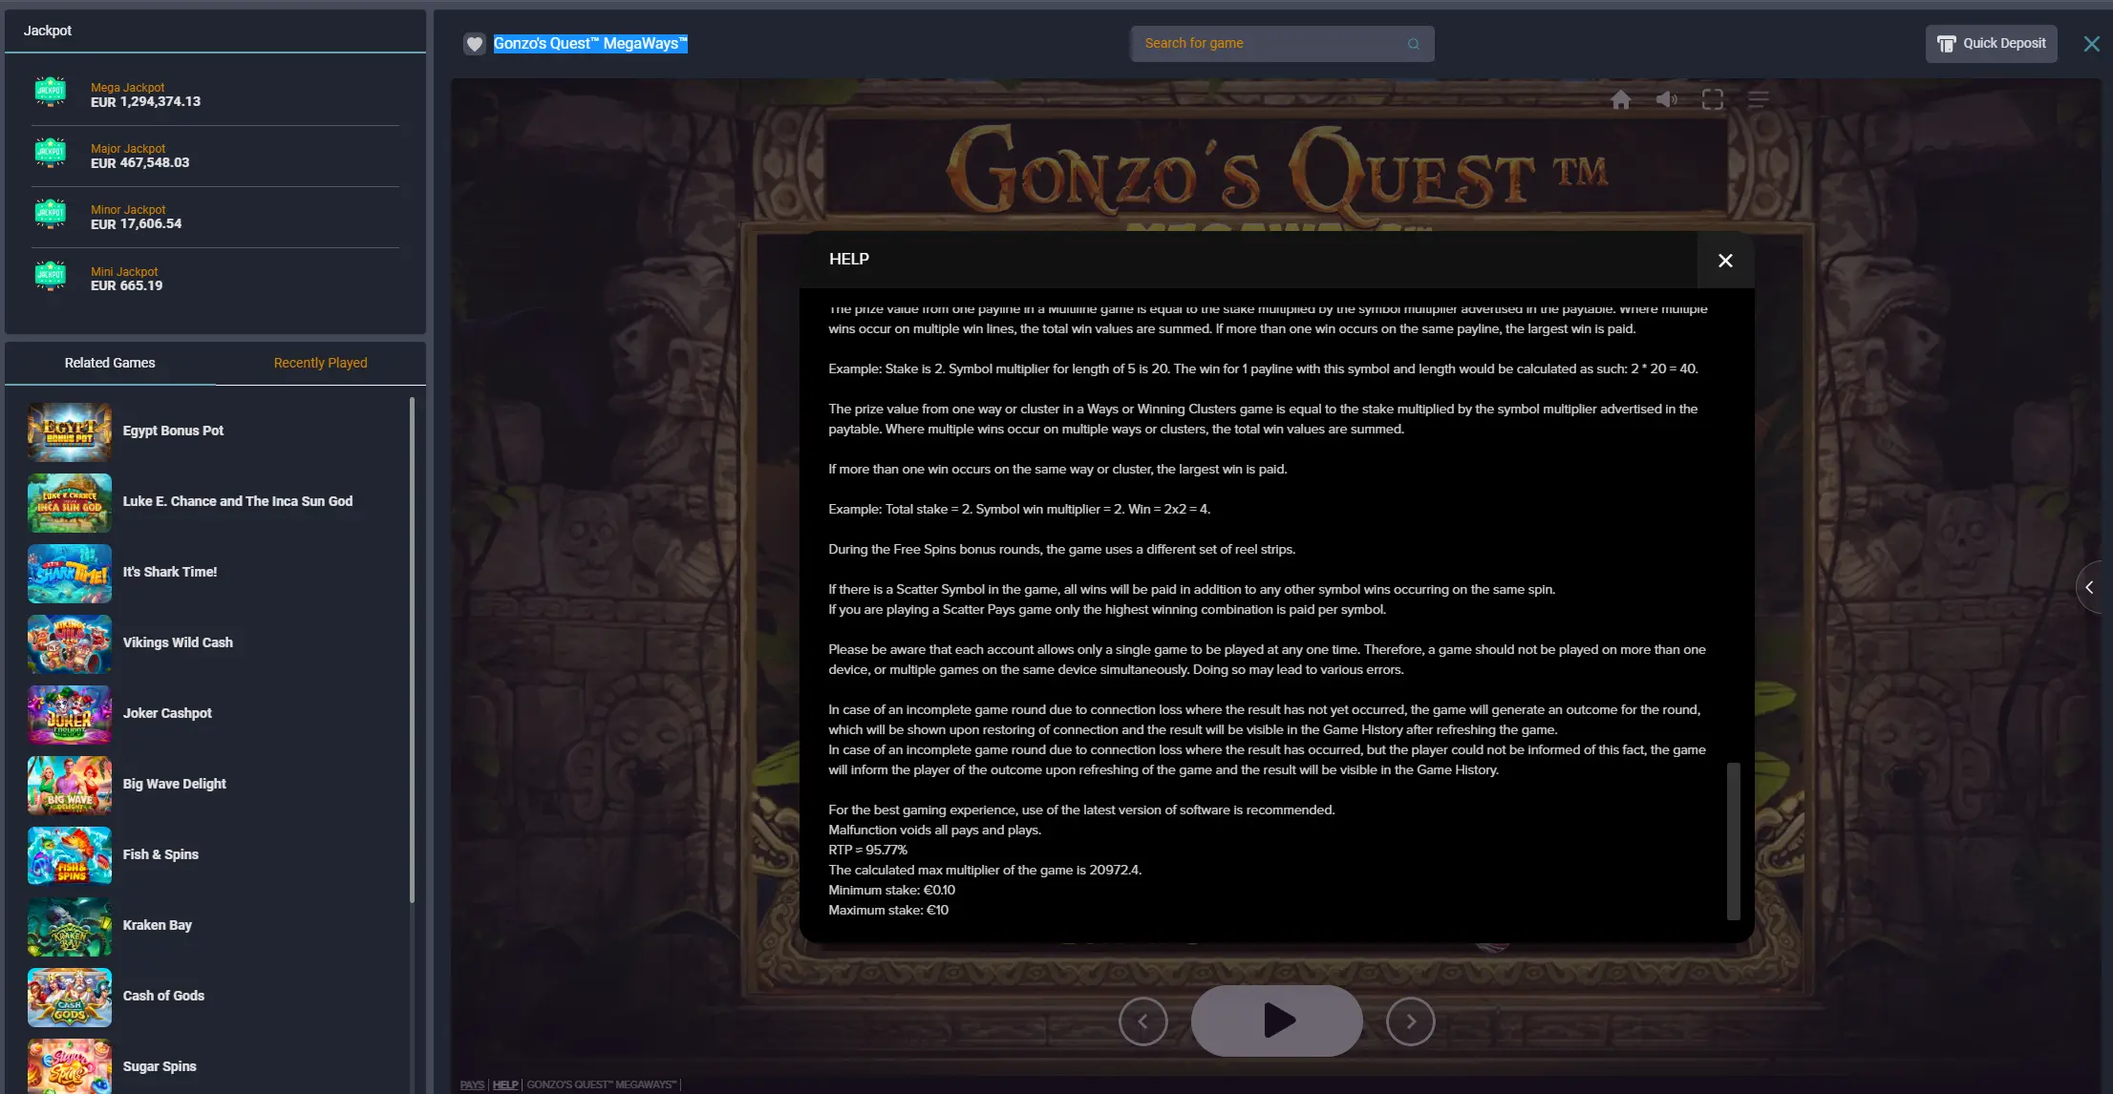Open Joker Cashpot thumbnail

pos(70,714)
